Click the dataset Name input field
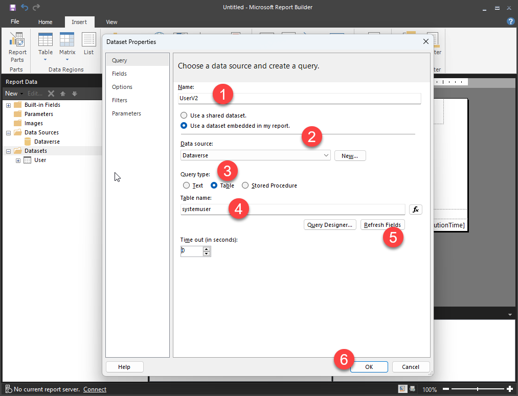 [x=299, y=98]
